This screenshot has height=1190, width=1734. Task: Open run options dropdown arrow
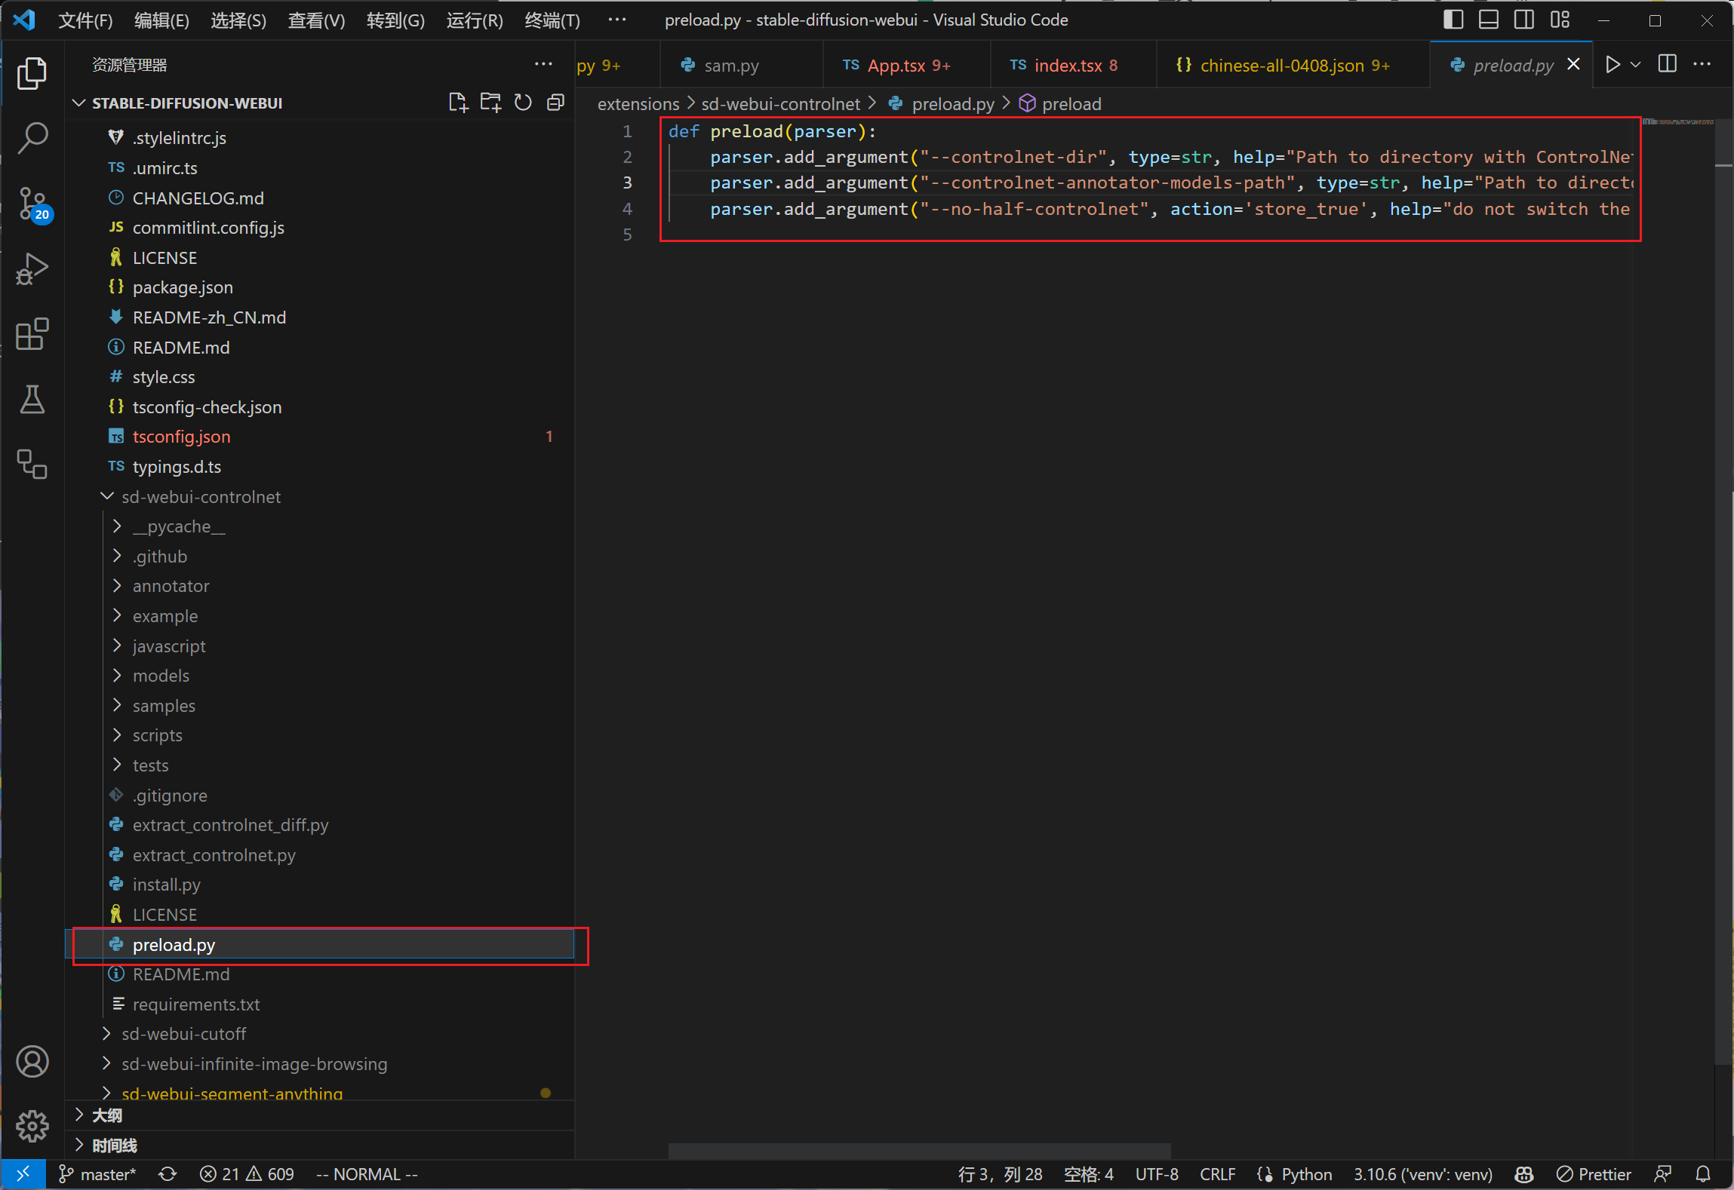pyautogui.click(x=1635, y=65)
